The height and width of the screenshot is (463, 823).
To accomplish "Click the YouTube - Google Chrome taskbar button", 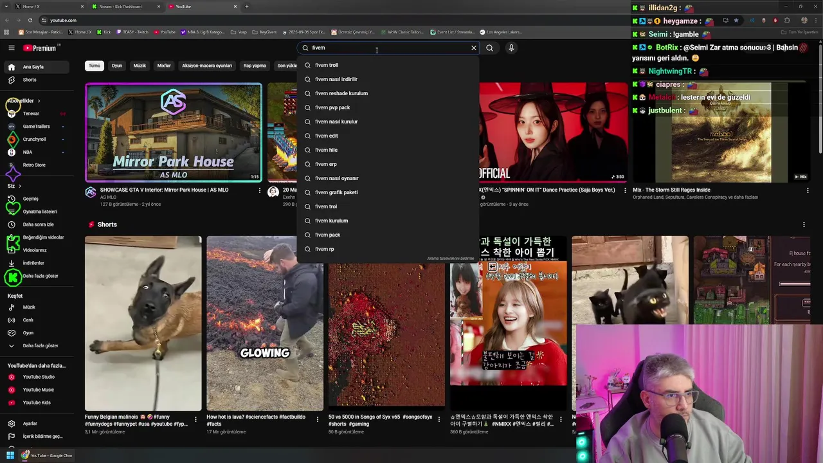I will (47, 455).
